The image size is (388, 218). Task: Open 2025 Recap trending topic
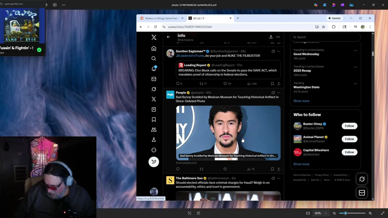pos(302,71)
